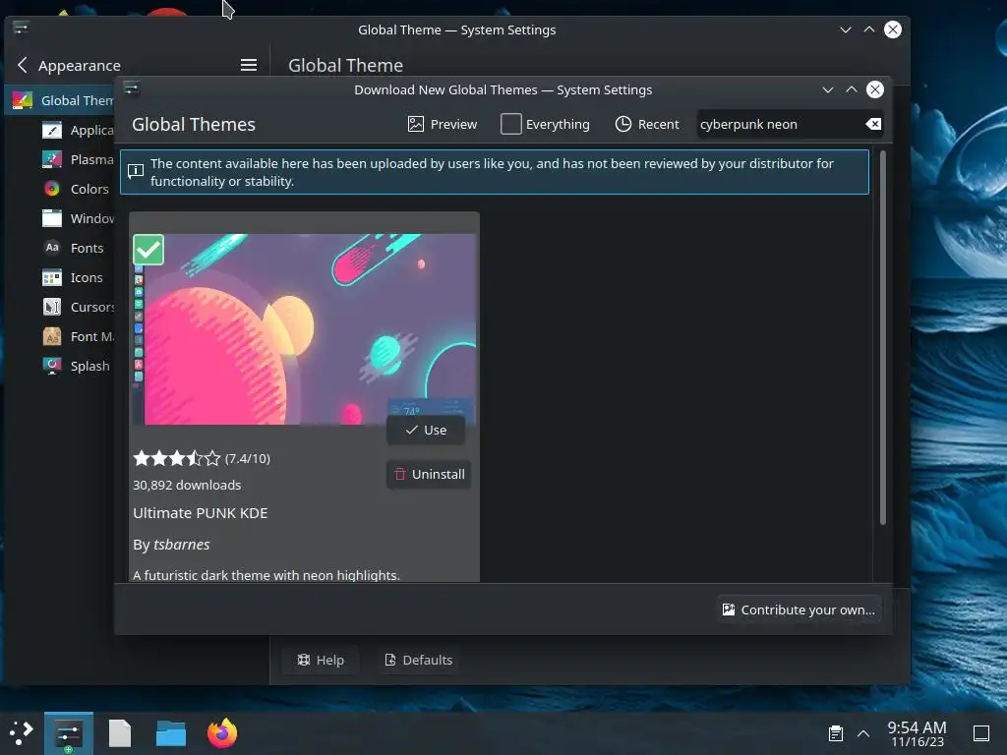The height and width of the screenshot is (755, 1007).
Task: Click the info icon in the warning banner
Action: (136, 171)
